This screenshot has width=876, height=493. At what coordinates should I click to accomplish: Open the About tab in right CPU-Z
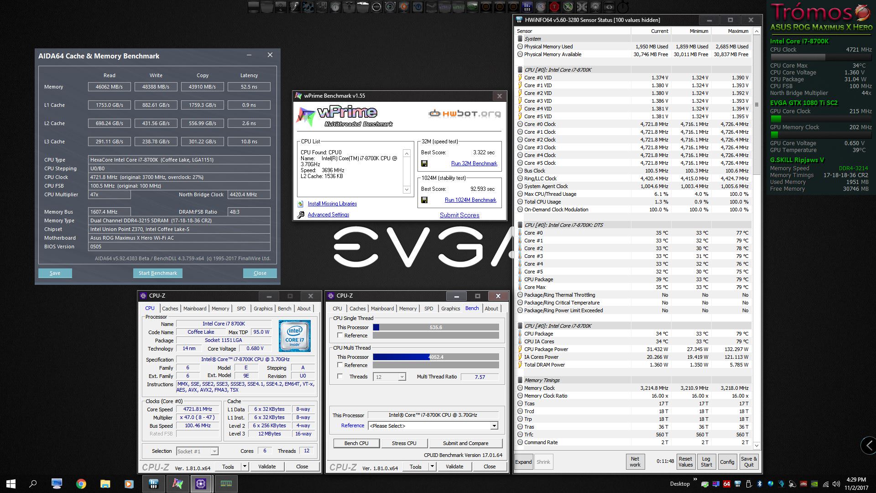[491, 309]
